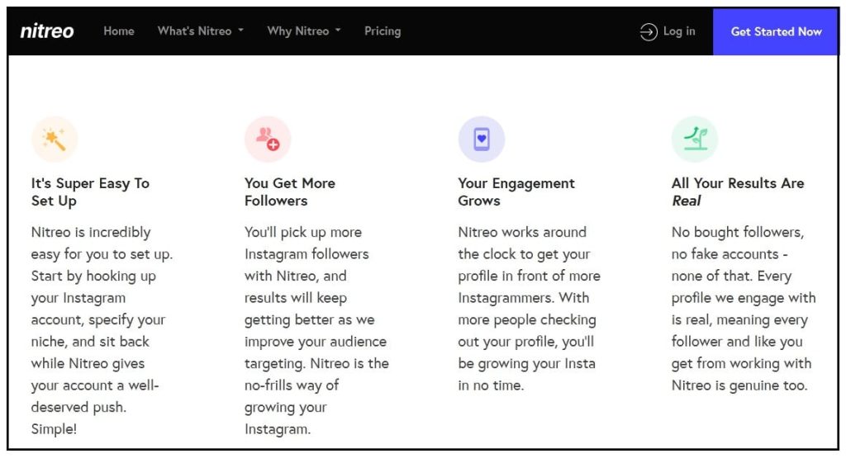Click the Get Started Now button

[776, 32]
